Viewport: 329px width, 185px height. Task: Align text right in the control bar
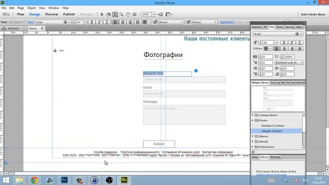pos(130,22)
